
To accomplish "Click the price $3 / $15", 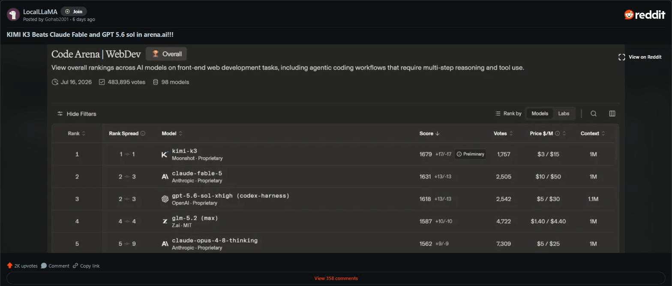I will (x=548, y=154).
